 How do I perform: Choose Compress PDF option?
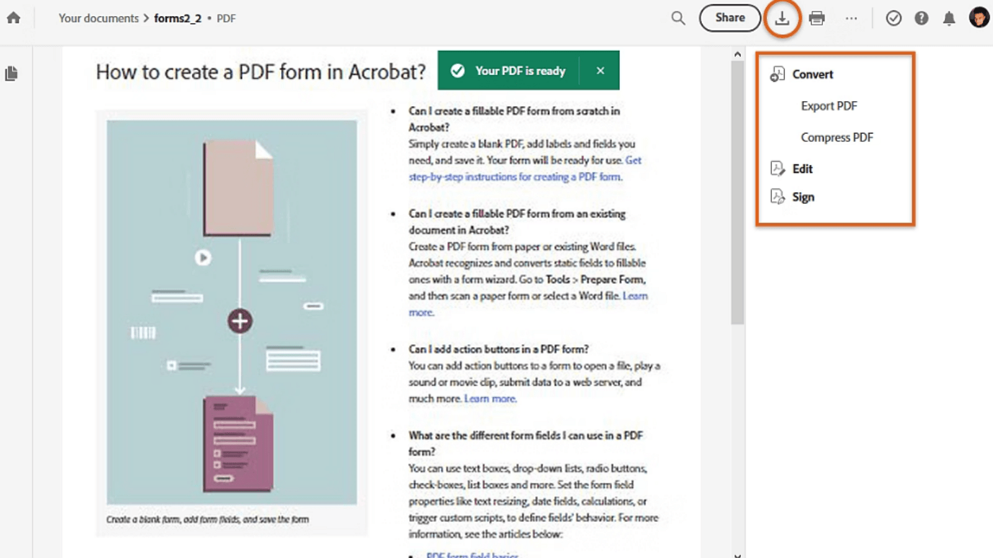pos(837,138)
